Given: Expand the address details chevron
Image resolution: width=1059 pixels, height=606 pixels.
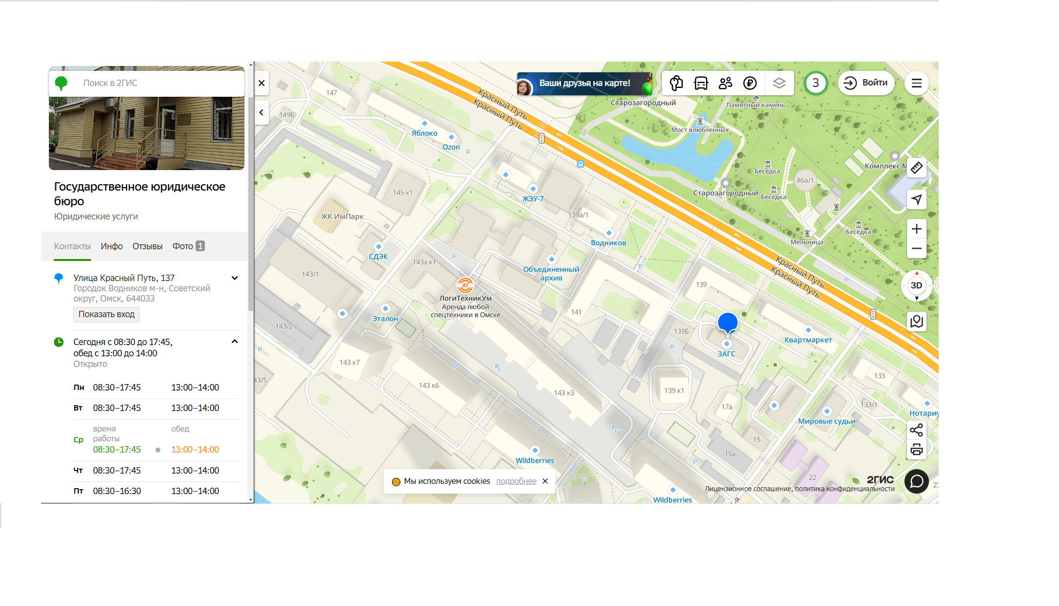Looking at the screenshot, I should [235, 278].
